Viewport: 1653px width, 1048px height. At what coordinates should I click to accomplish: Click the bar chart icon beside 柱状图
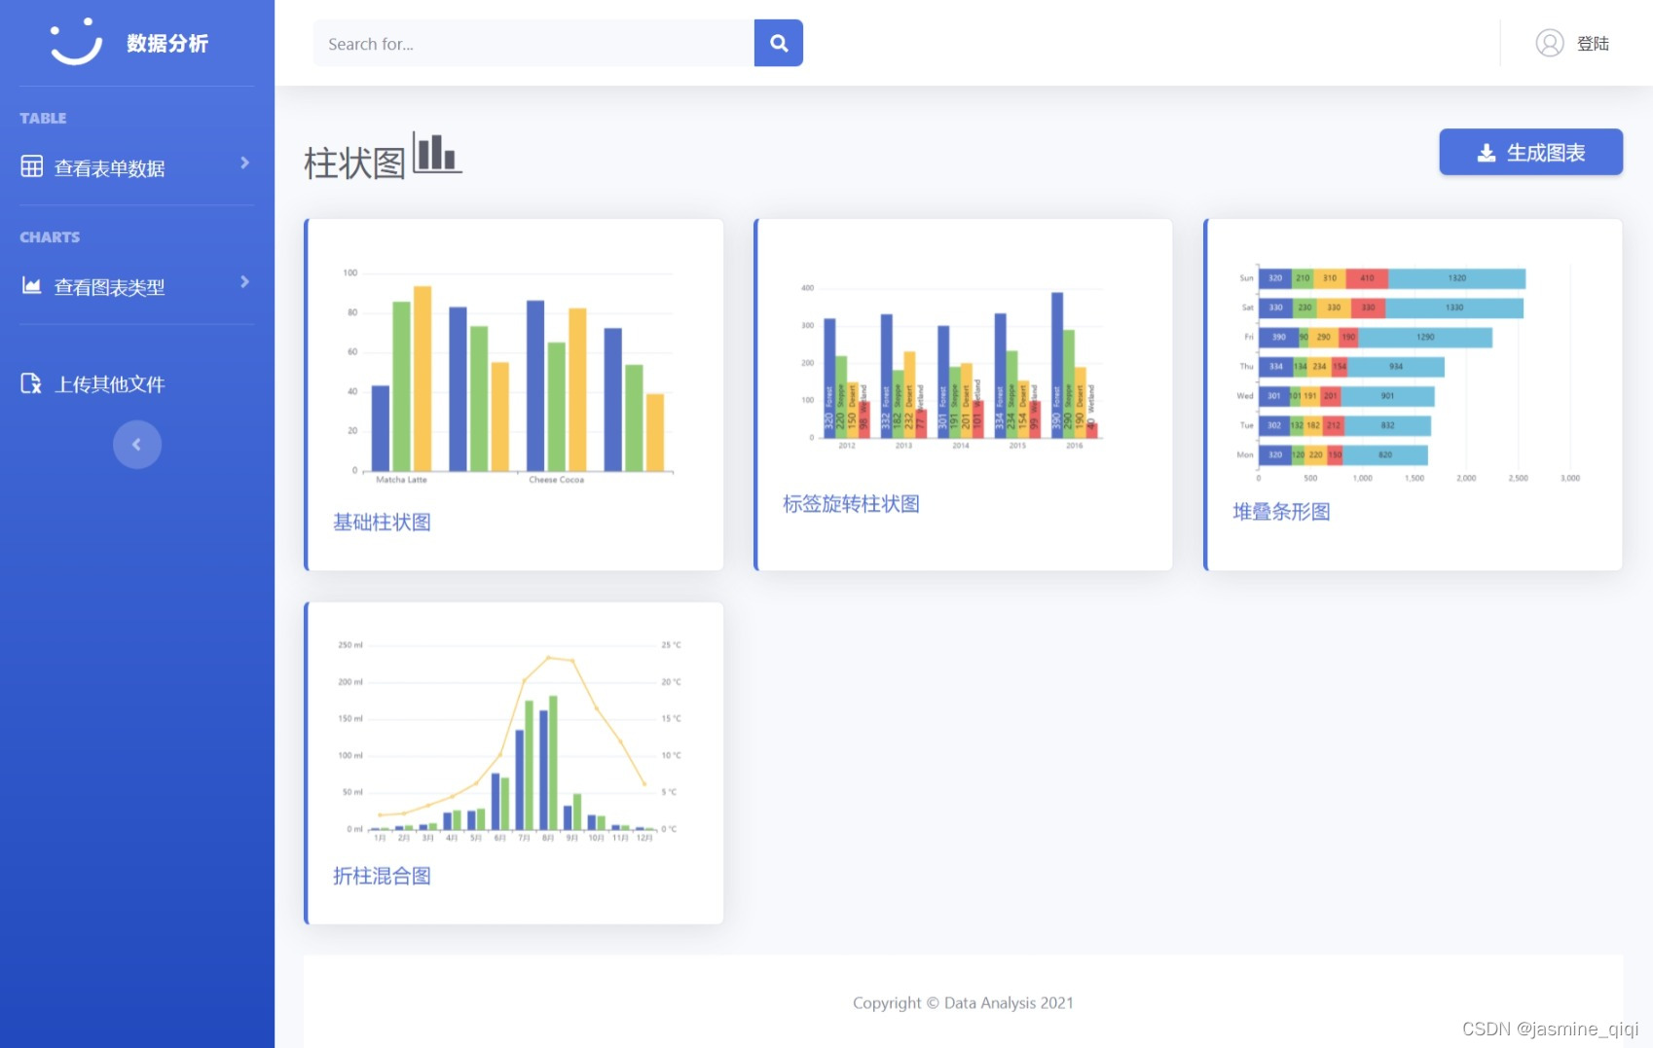click(437, 154)
